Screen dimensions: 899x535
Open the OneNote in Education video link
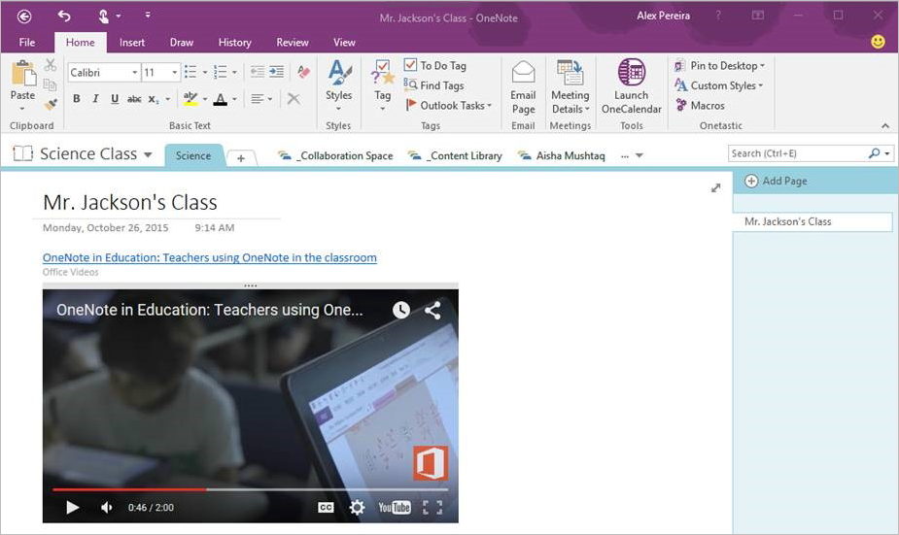[209, 258]
